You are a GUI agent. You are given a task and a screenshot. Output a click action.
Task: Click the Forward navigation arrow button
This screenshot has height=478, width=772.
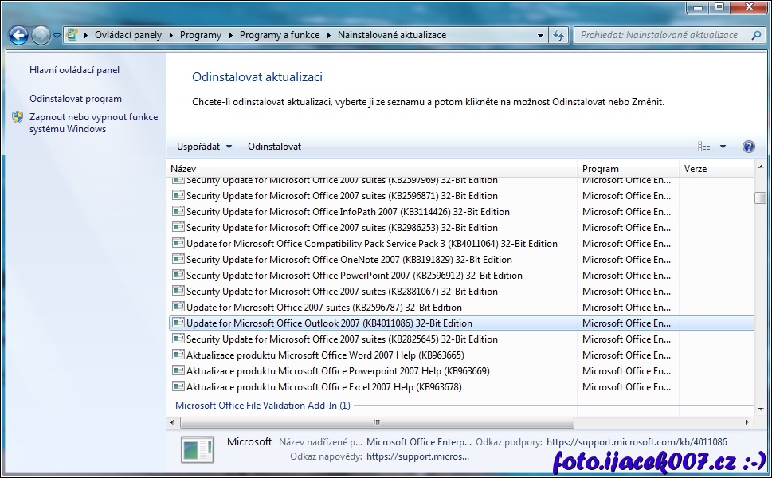click(x=41, y=35)
